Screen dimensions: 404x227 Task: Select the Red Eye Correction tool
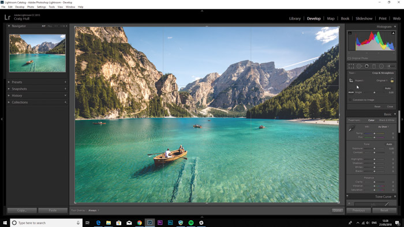366,66
